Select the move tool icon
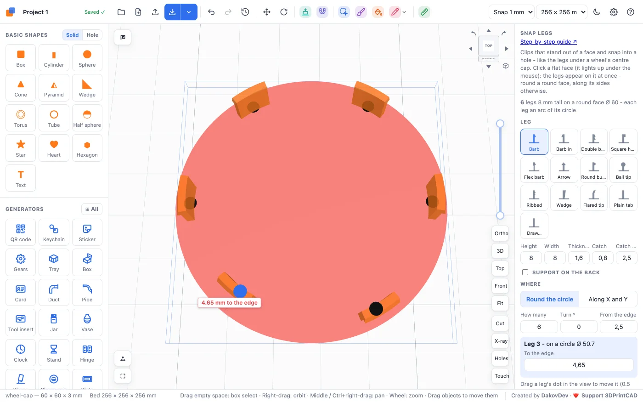 click(x=267, y=12)
